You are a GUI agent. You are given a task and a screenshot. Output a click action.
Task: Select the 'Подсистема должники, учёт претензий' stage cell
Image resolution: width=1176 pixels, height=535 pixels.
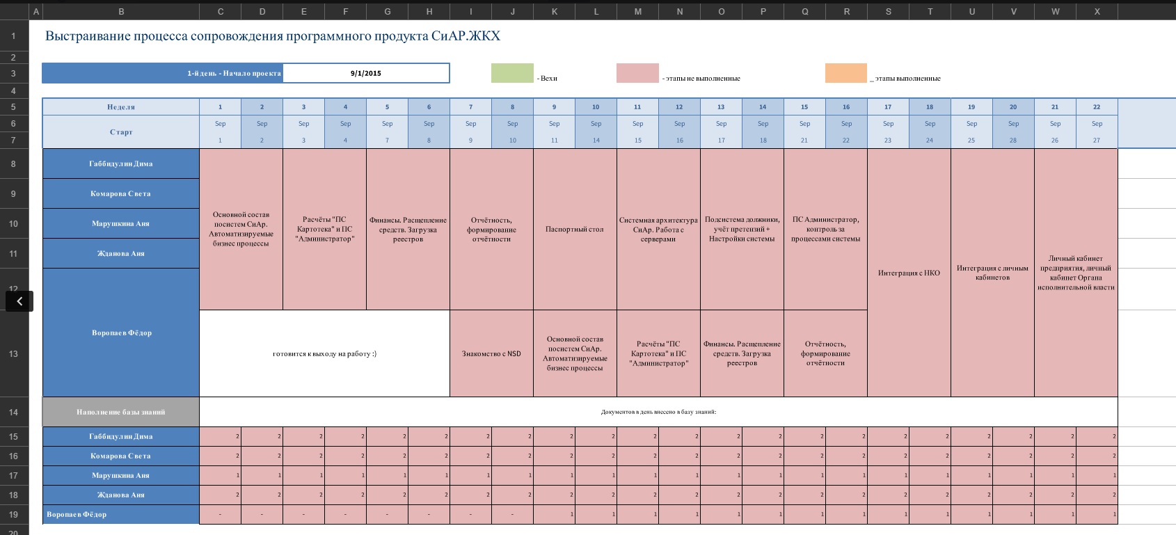pos(742,229)
